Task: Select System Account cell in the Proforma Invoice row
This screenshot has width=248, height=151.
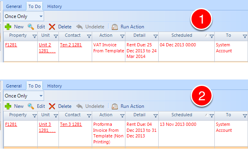Action: (x=231, y=133)
